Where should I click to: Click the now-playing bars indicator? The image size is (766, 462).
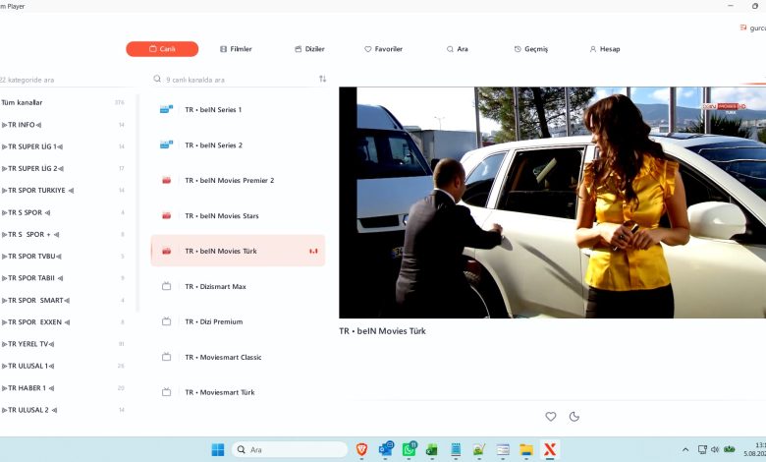coord(313,251)
